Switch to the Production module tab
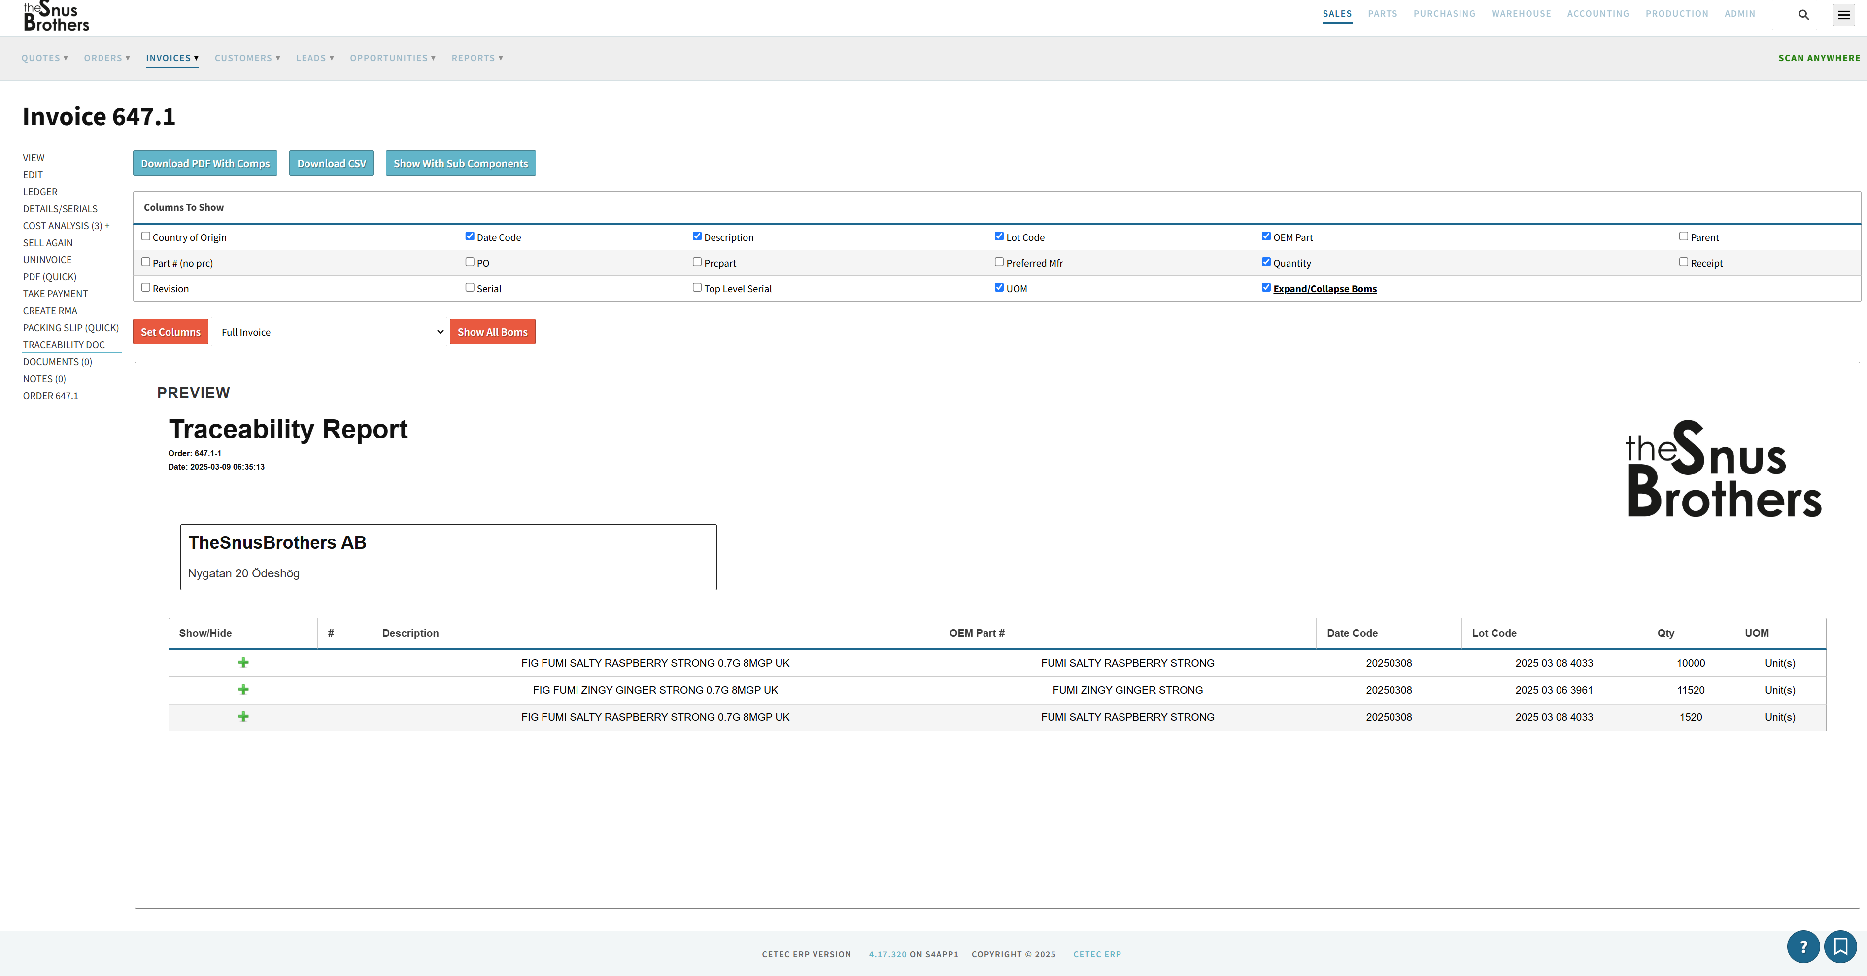Screen dimensions: 1867x976 point(1676,14)
